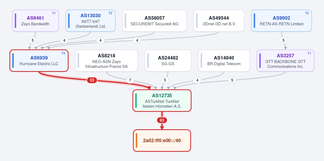Click the AS24482 SG.GS node

(168, 61)
